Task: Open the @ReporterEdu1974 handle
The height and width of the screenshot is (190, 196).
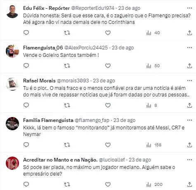Action: (92, 8)
